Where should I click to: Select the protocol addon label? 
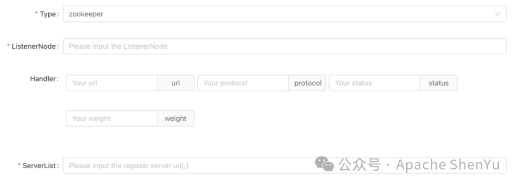point(308,83)
